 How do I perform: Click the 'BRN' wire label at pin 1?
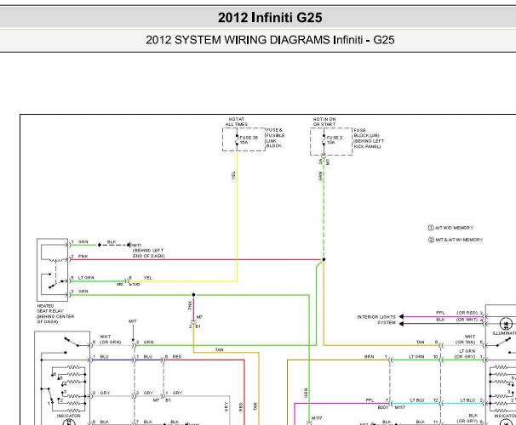pyautogui.click(x=369, y=357)
